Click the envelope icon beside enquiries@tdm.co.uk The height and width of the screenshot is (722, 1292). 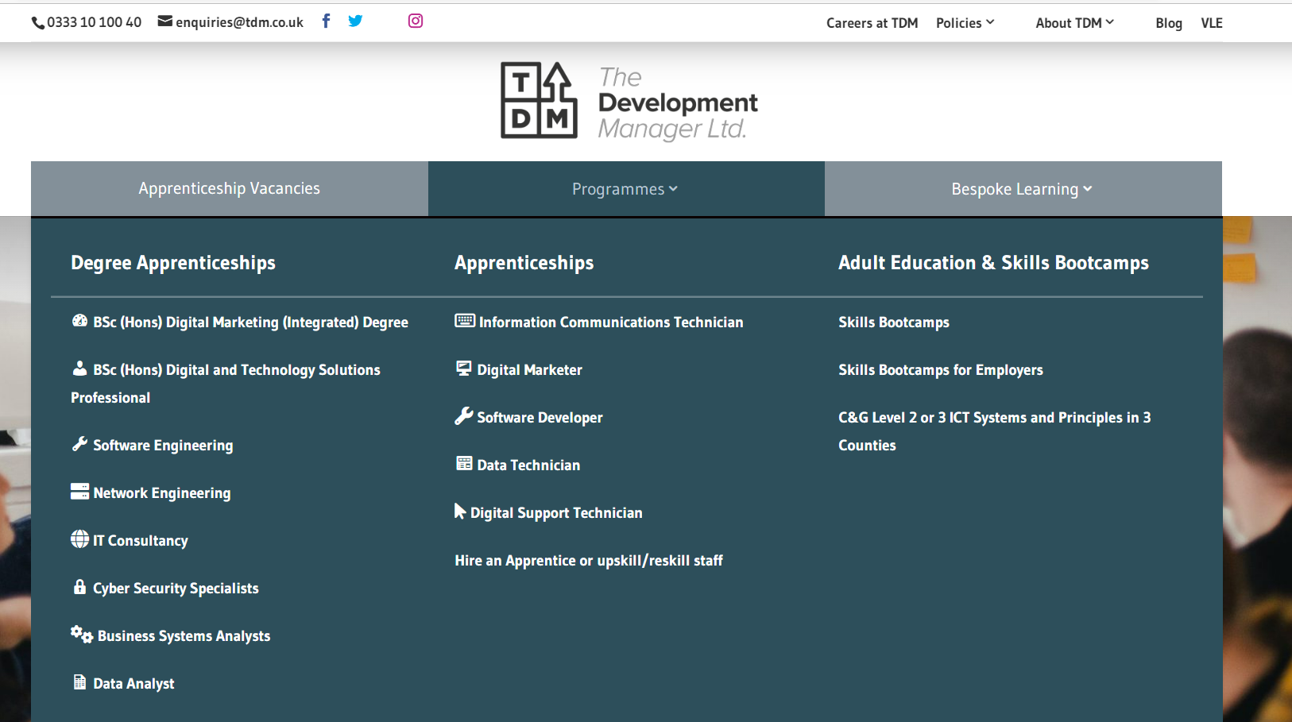coord(165,21)
